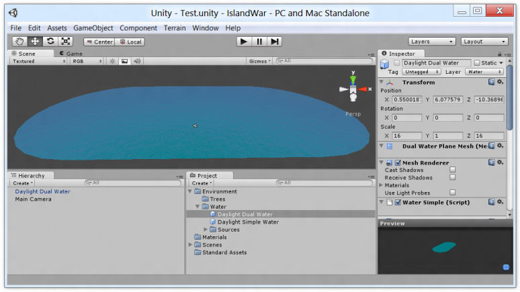Click the Inspector vertical scrollbar
Screen dimensions: 520x292
[x=509, y=98]
